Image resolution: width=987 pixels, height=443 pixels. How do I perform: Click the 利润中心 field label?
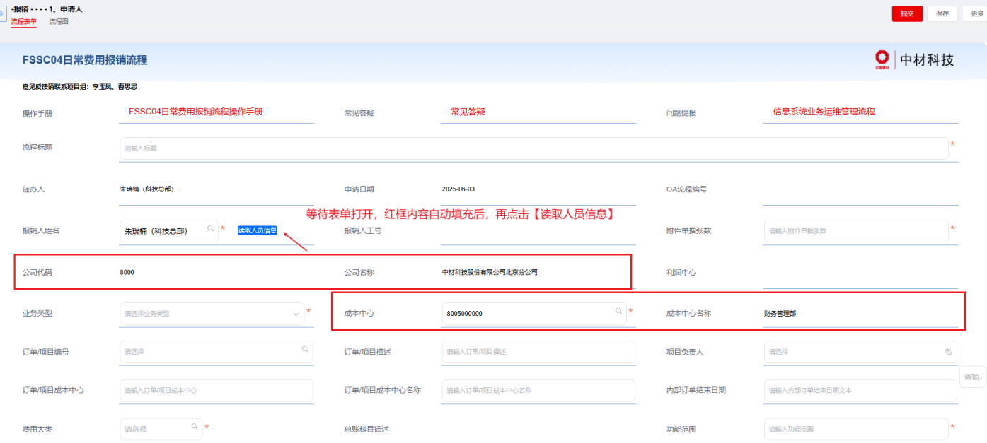tap(681, 273)
